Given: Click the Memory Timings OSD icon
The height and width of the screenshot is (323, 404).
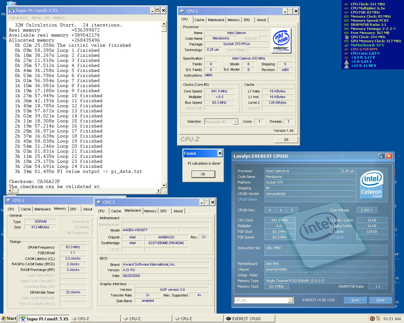Looking at the screenshot, I should pos(346,29).
